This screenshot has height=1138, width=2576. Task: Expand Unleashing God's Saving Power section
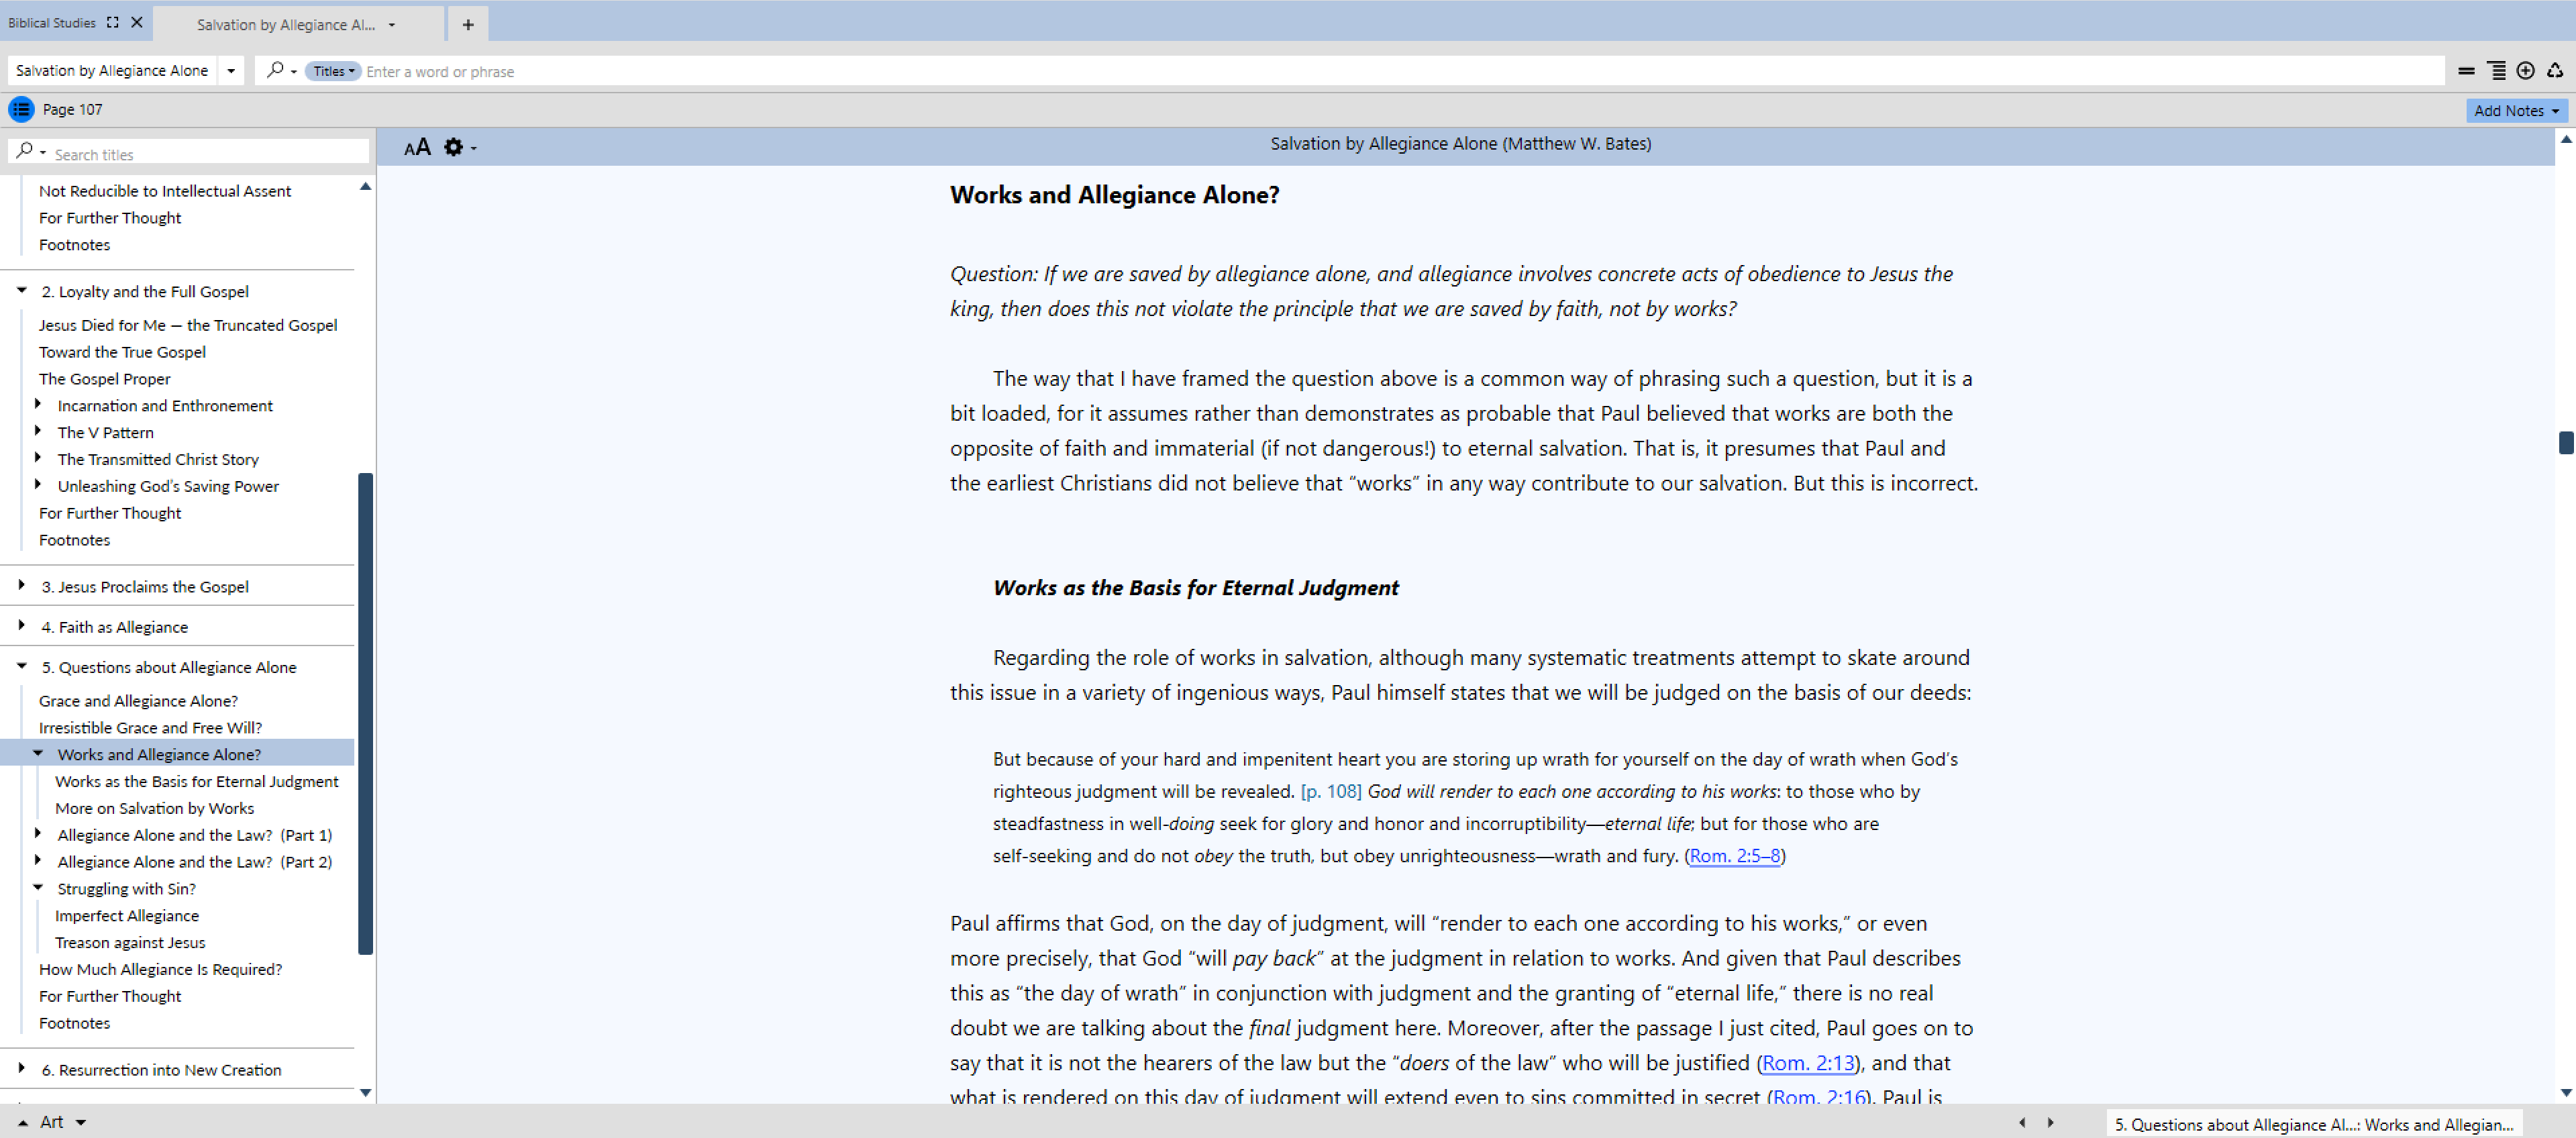coord(38,485)
